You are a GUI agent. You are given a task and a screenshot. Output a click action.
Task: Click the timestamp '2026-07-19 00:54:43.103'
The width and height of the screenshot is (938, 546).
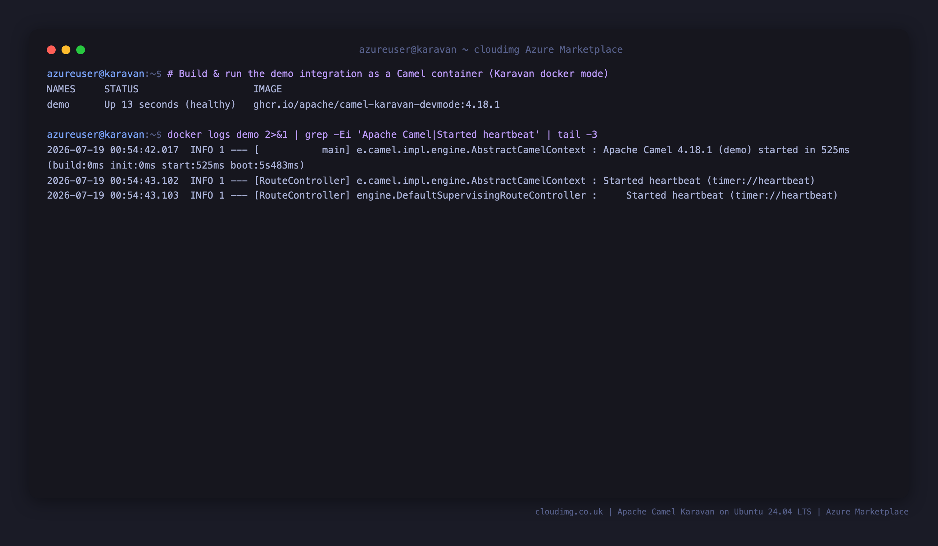pyautogui.click(x=113, y=195)
